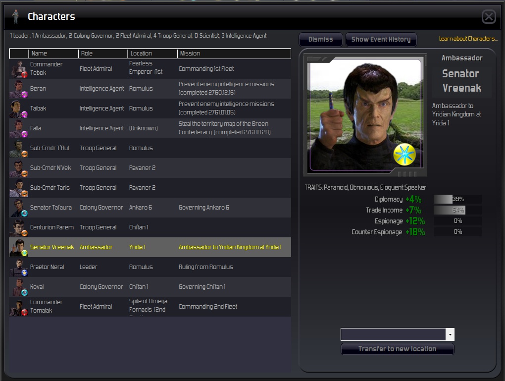
Task: Select Sub-Cmdr Taris name
Action: coord(50,188)
